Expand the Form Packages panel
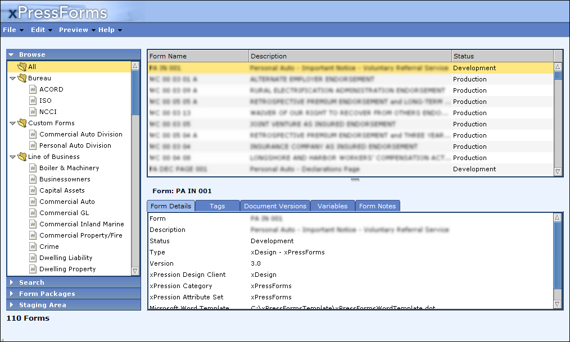The image size is (570, 342). (47, 294)
